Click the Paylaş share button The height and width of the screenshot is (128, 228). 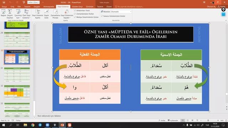(221, 7)
